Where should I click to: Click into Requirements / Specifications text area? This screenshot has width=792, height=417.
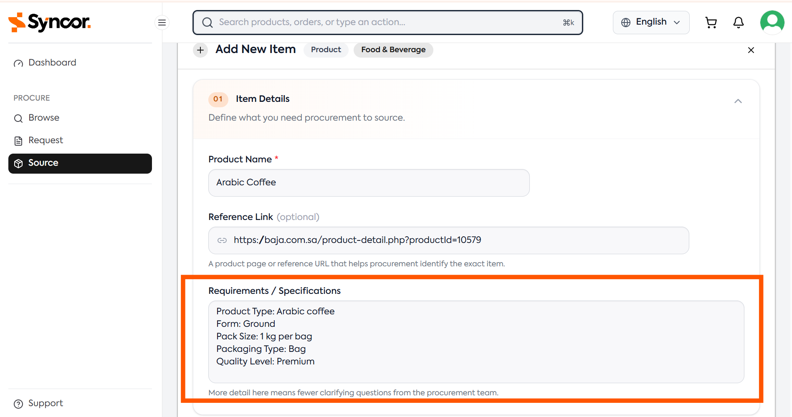tap(476, 342)
